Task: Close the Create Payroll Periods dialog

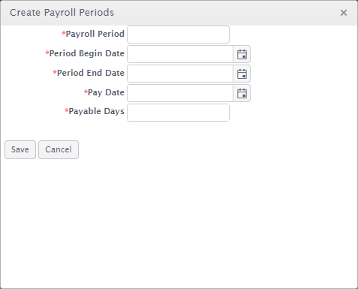Action: (x=344, y=13)
